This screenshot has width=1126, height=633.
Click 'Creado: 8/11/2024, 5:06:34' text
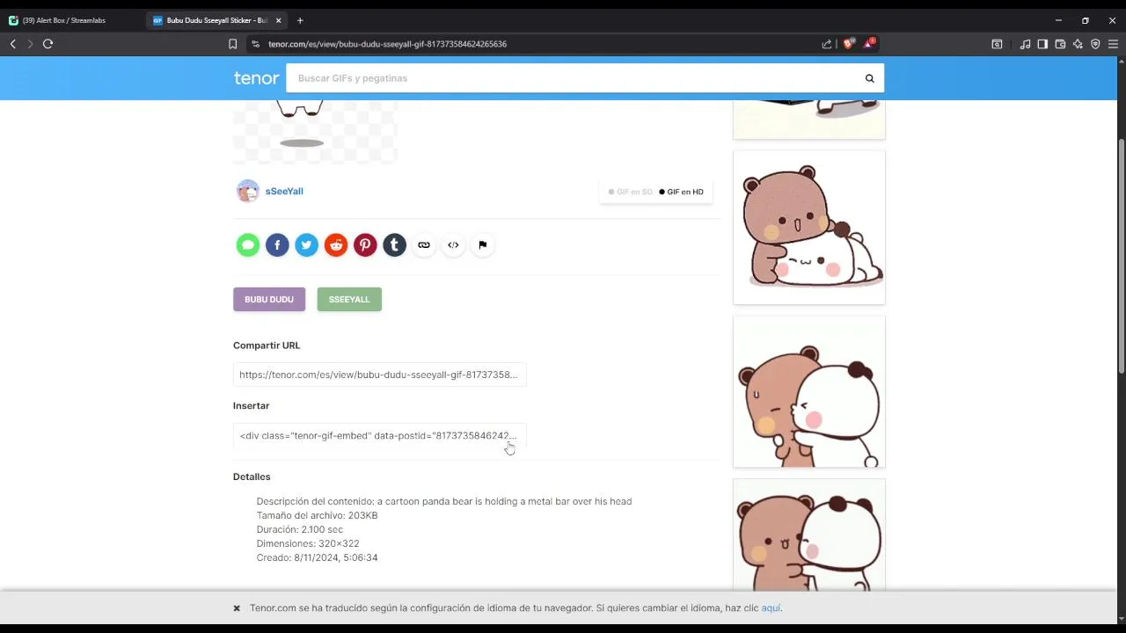point(317,557)
